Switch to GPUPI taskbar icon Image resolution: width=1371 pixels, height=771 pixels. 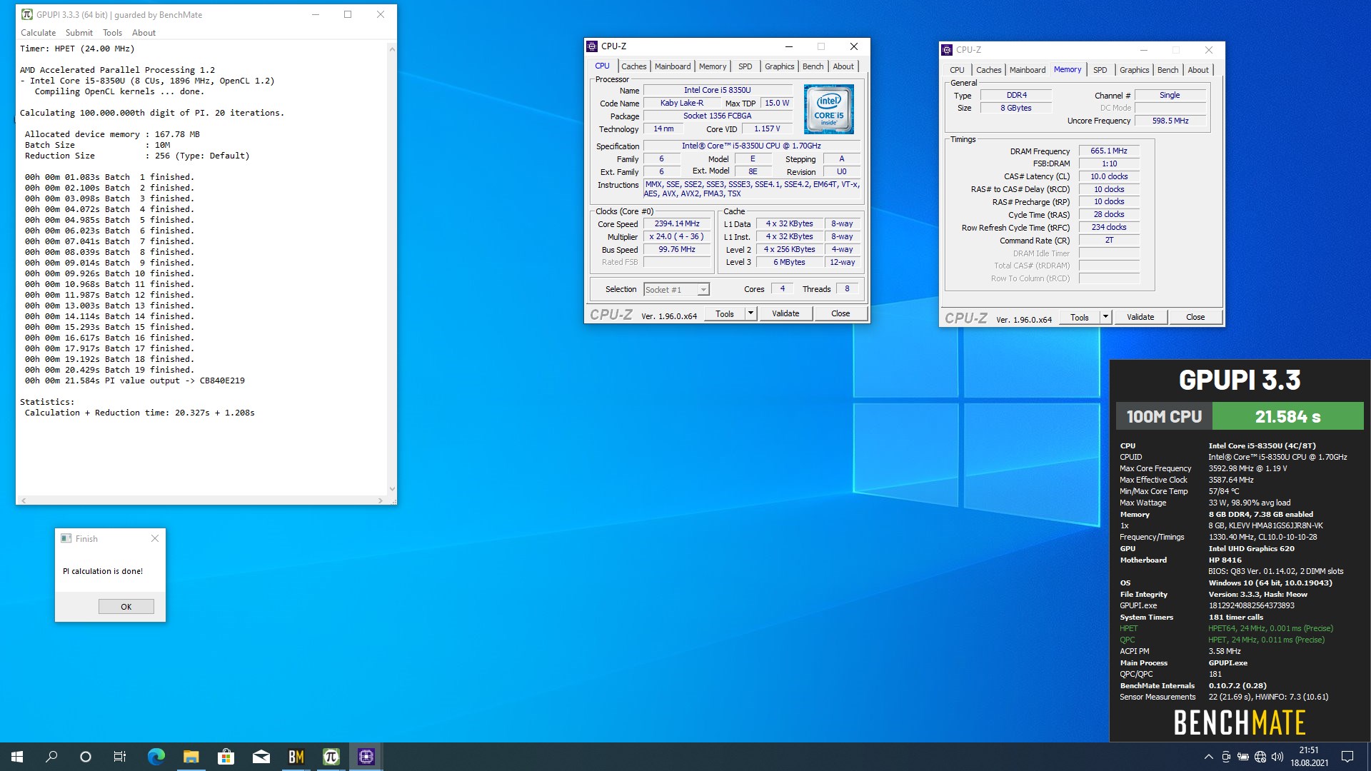tap(331, 757)
